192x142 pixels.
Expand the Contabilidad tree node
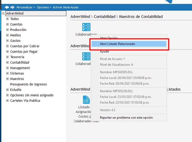coord(8,63)
